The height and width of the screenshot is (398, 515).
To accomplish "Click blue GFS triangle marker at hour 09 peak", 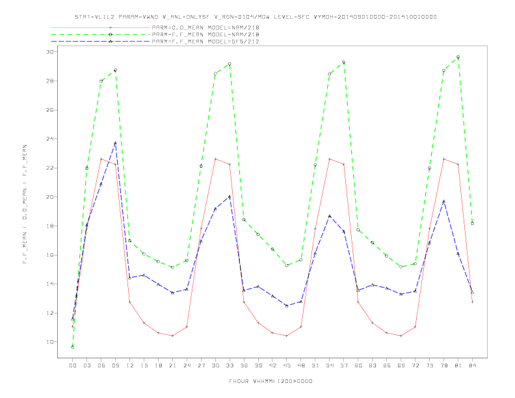I will pos(115,143).
